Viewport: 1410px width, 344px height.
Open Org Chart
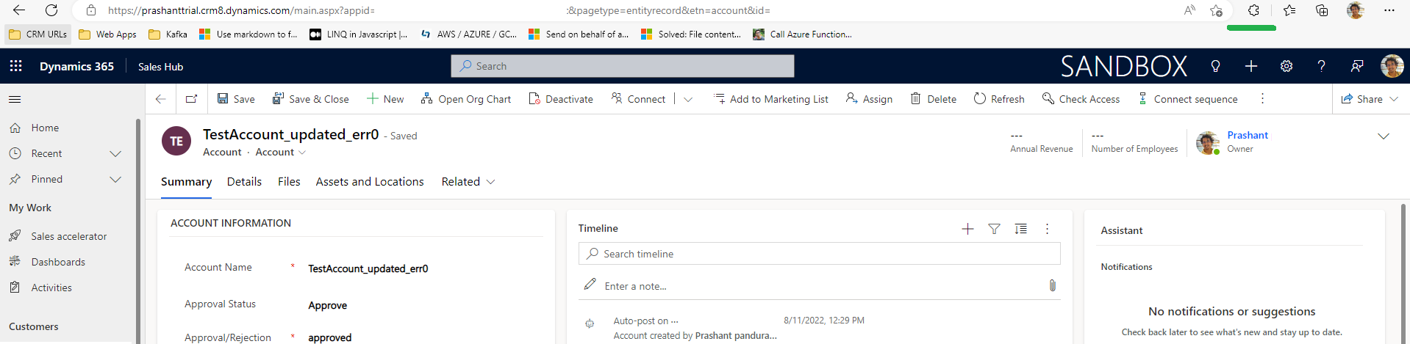(466, 99)
